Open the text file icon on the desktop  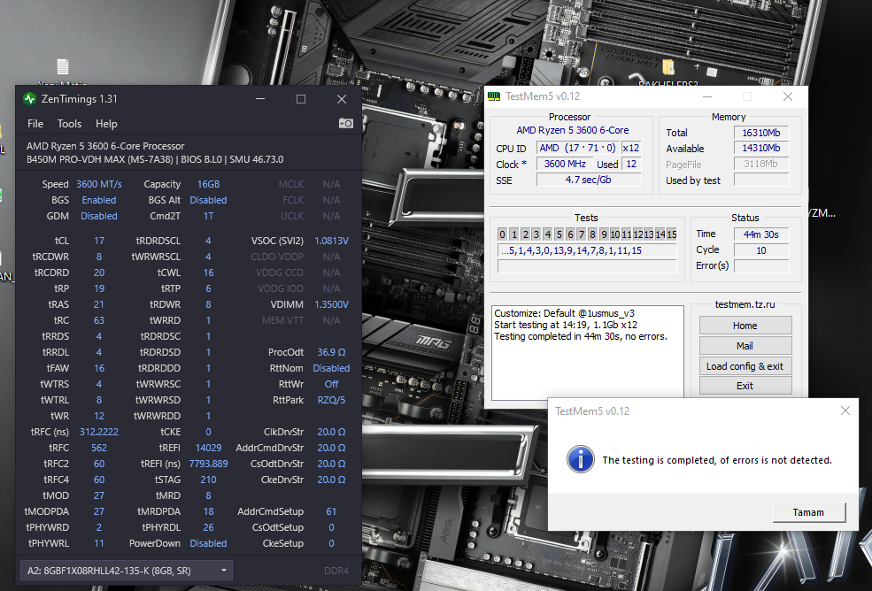63,66
